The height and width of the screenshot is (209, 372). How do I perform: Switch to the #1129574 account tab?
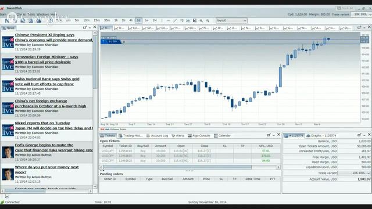(x=294, y=135)
